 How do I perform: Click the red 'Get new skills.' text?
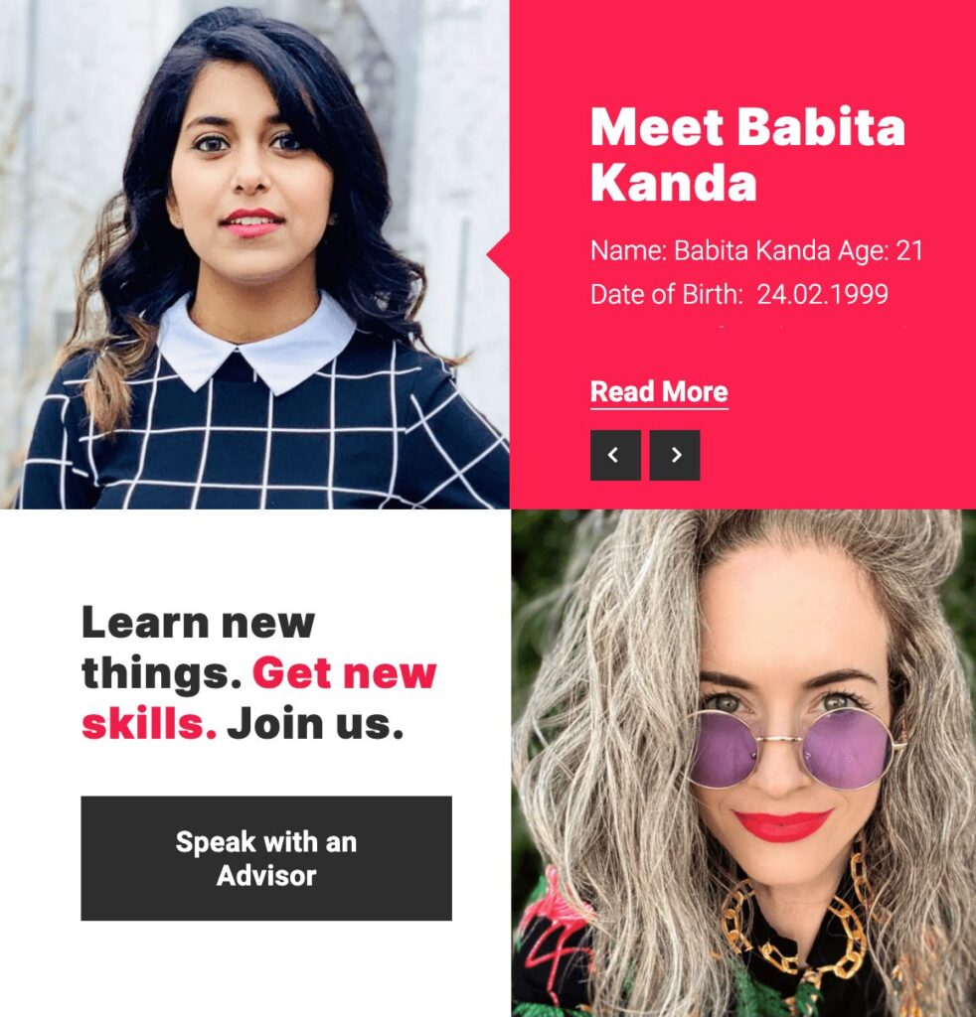click(259, 698)
